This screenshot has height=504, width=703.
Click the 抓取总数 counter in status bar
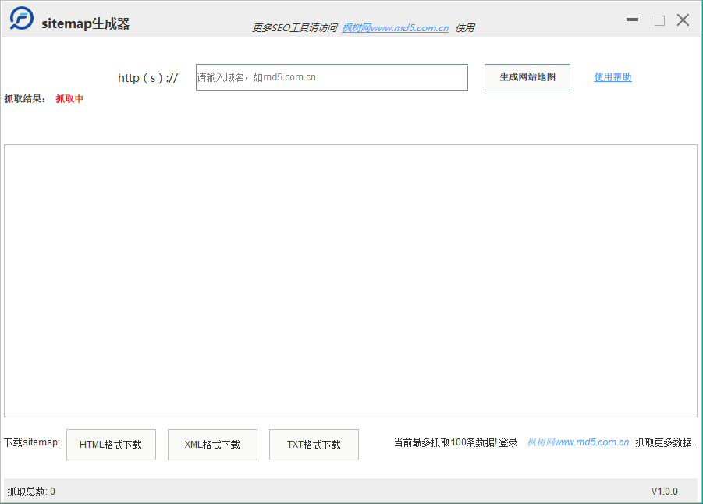[31, 492]
